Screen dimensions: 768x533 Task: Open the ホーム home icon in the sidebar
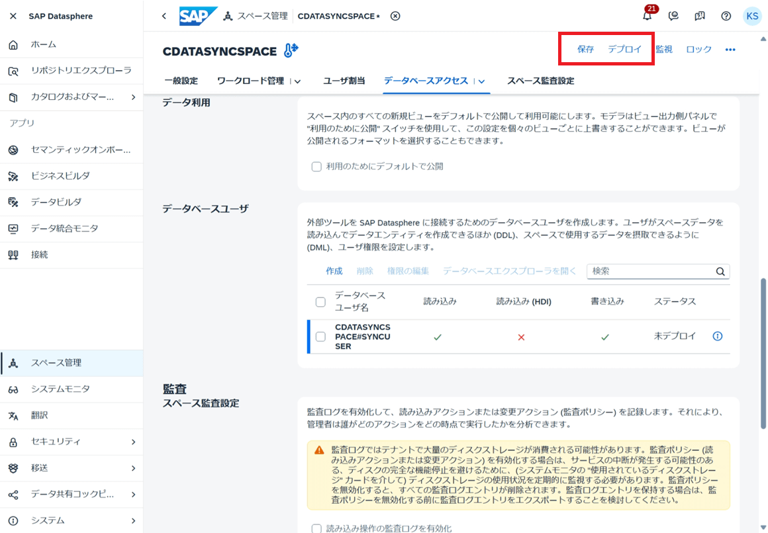(13, 44)
